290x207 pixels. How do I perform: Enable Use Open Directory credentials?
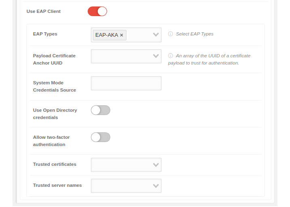(x=101, y=110)
